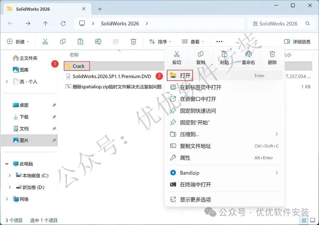319x225 pixels.
Task: Switch to details list view icon
Action: tap(304, 220)
